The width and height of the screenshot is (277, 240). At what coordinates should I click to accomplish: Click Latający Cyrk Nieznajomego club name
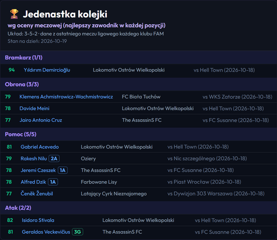pos(114,193)
